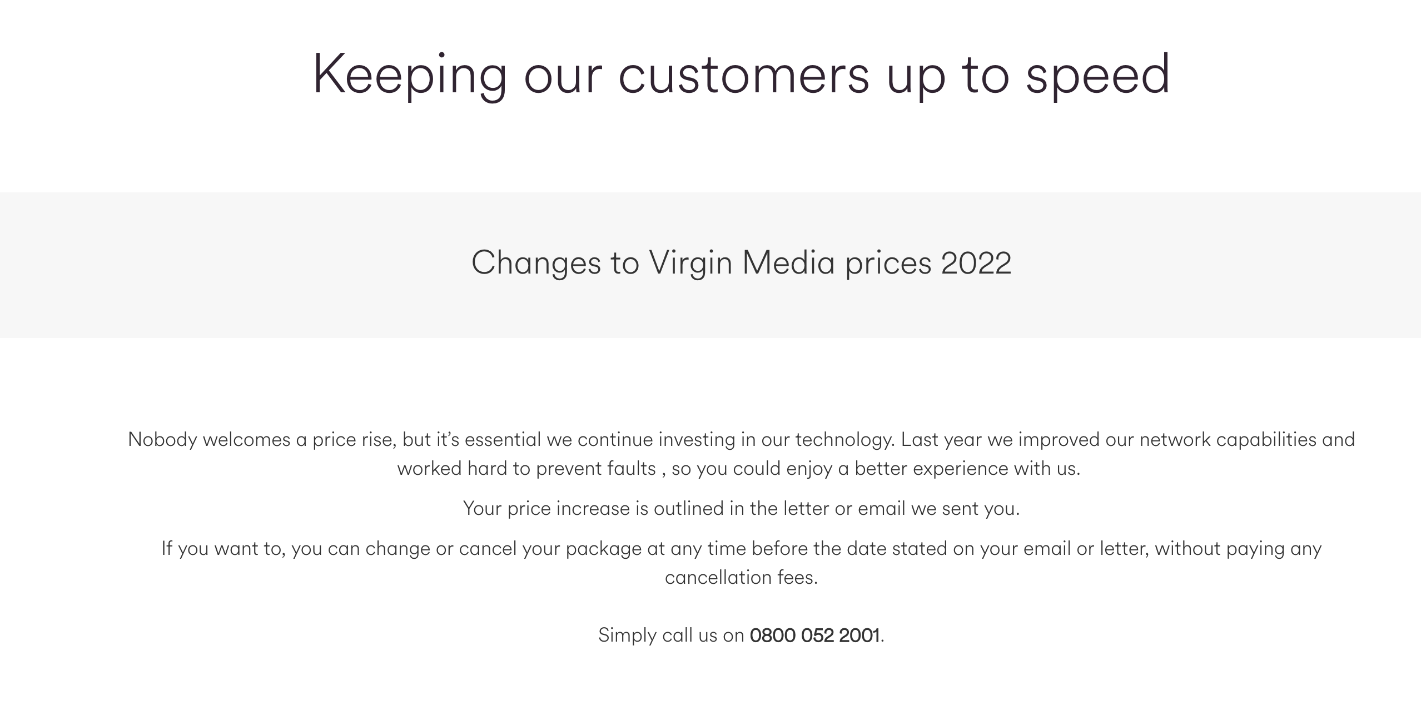Select "Virgin Media" in the banner heading
Viewport: 1421px width, 705px height.
coord(742,262)
